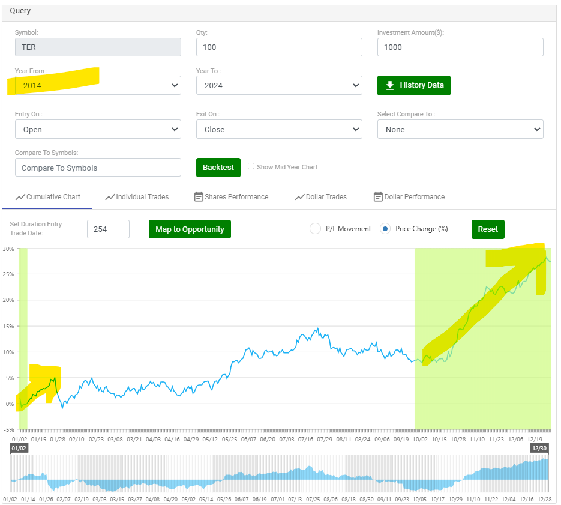The height and width of the screenshot is (505, 561).
Task: Switch to the Dollar Trades tab
Action: coord(321,197)
